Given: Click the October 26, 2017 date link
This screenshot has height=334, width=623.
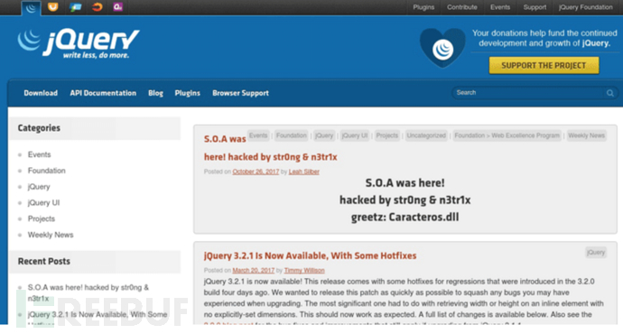Looking at the screenshot, I should [x=256, y=172].
